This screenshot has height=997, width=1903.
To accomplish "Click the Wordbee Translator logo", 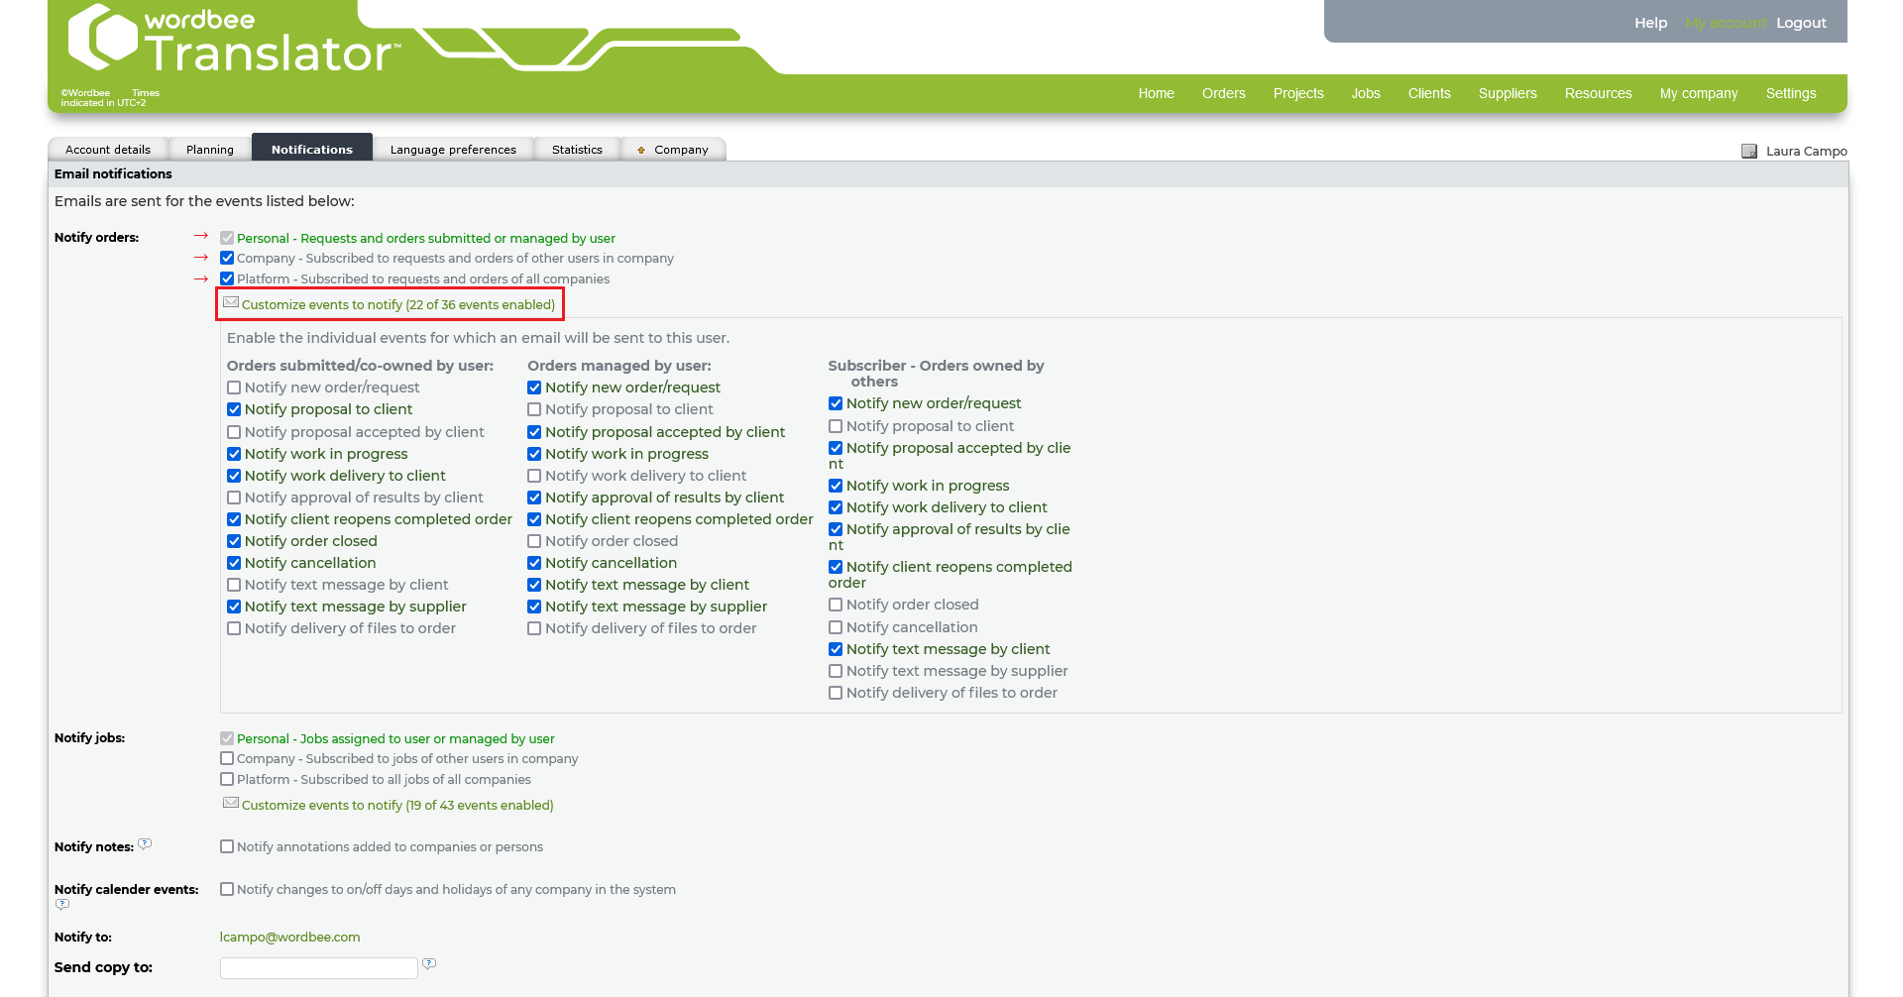I will tap(233, 42).
